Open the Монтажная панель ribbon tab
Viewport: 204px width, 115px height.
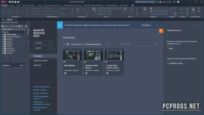tap(29, 5)
